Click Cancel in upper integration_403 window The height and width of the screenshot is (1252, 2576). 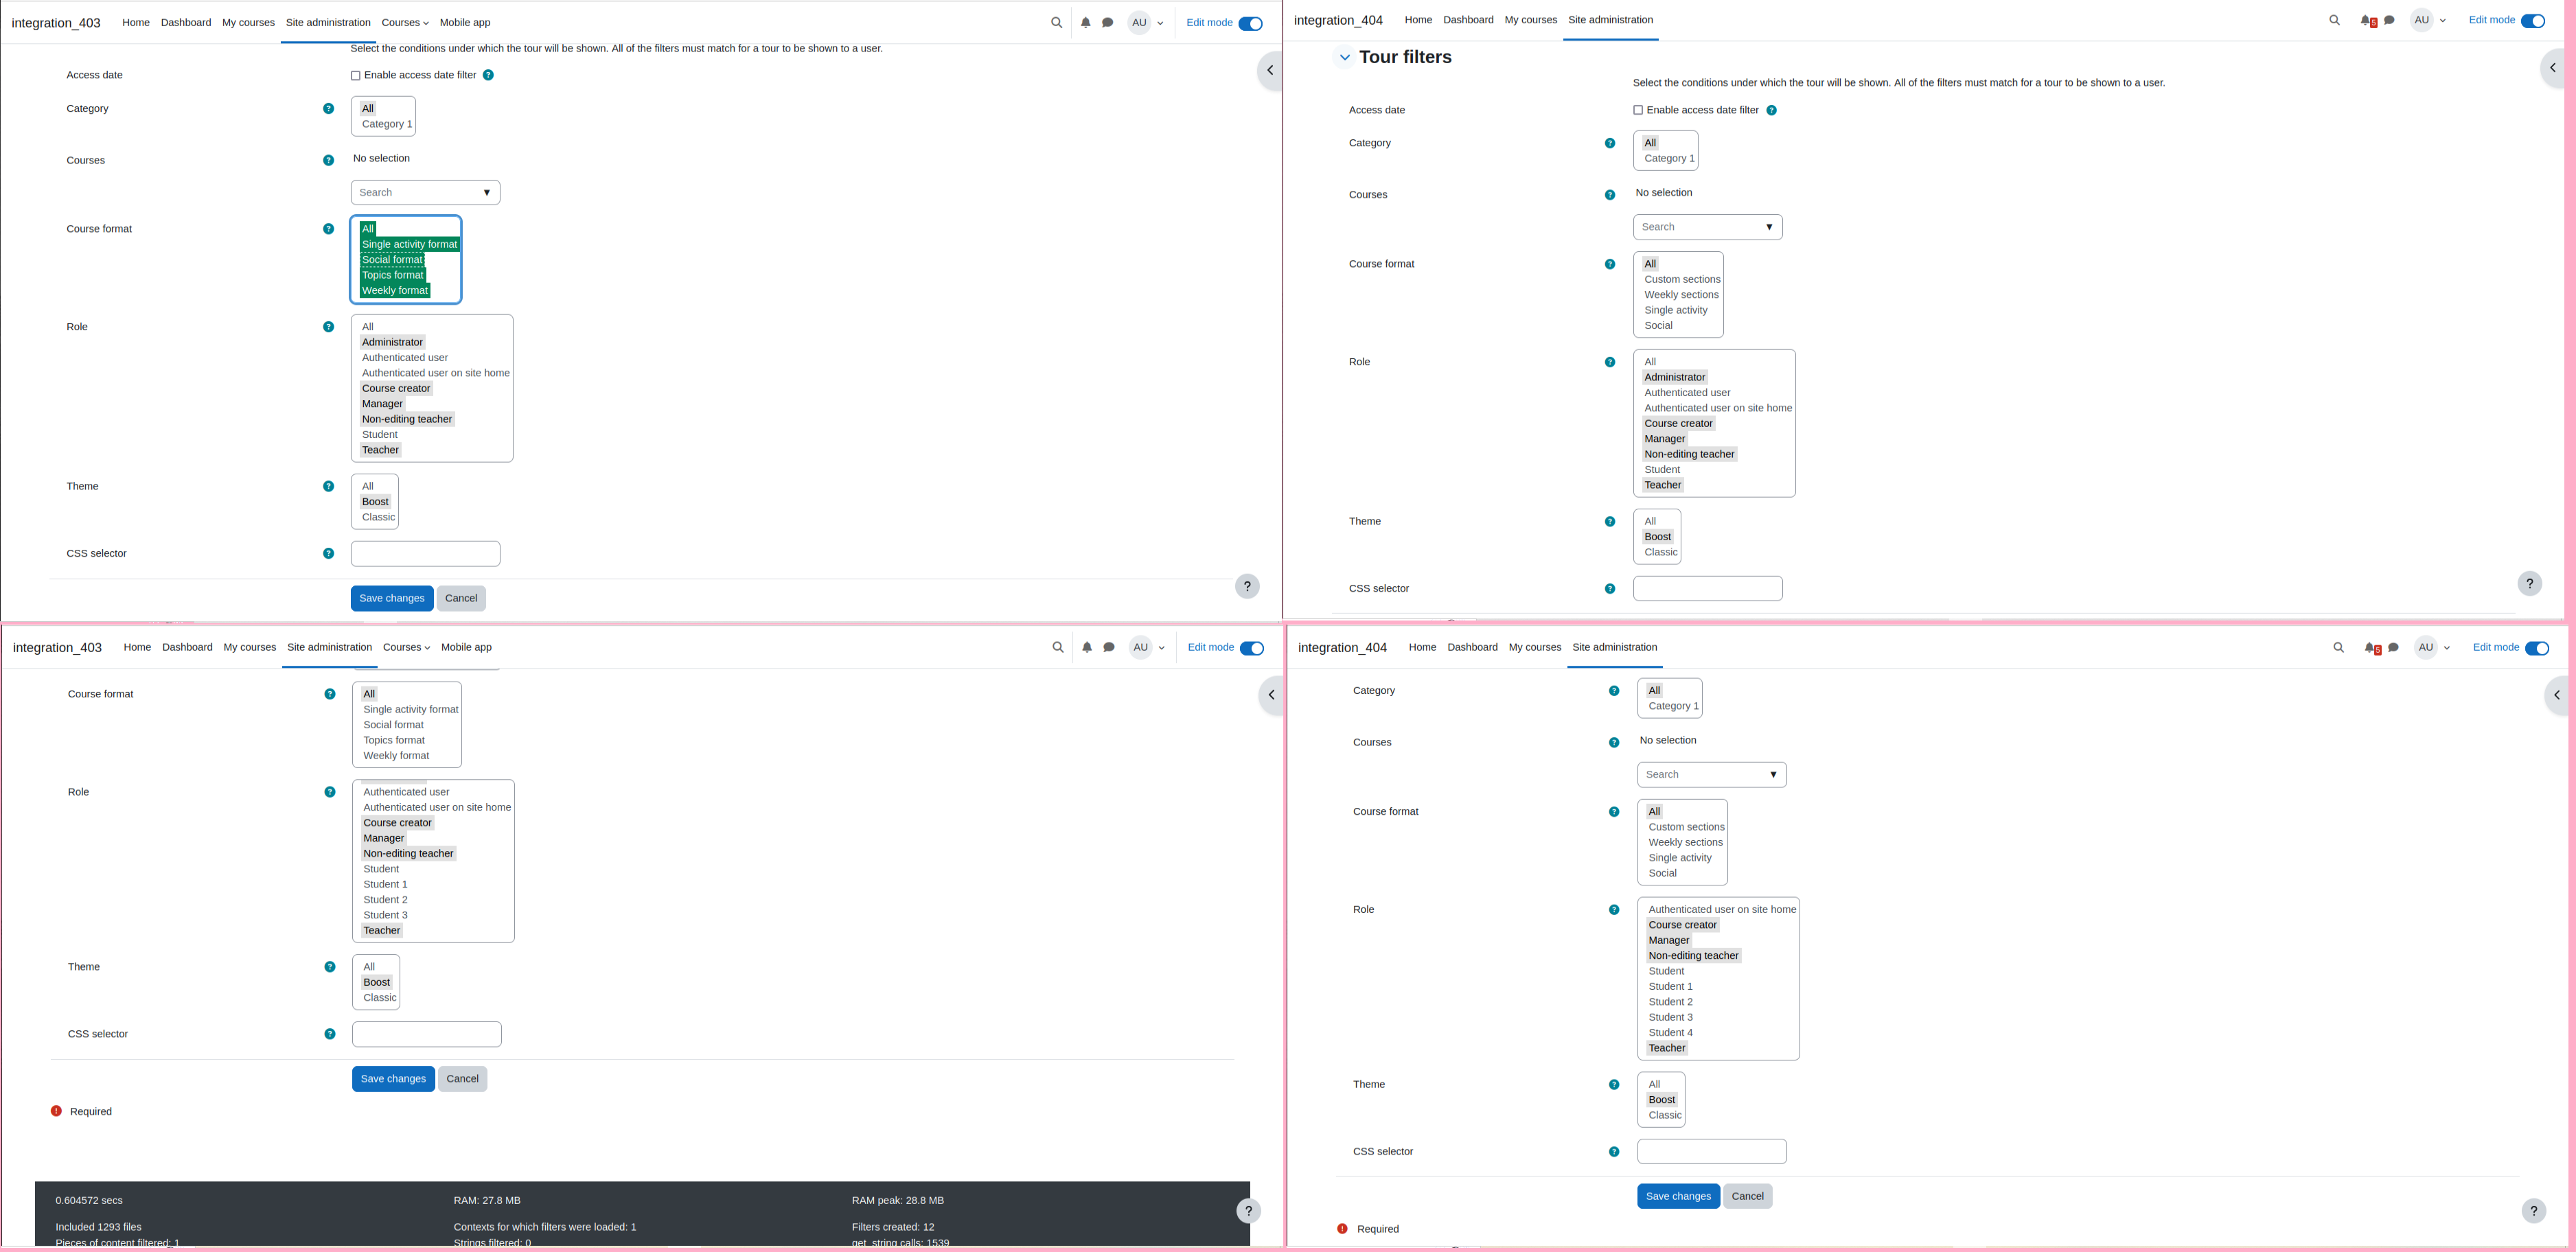[461, 598]
